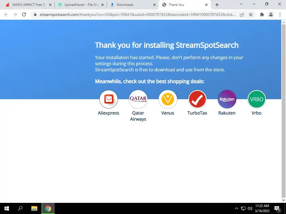This screenshot has width=286, height=214.
Task: Click the Aliexpress text label
Action: [x=109, y=113]
